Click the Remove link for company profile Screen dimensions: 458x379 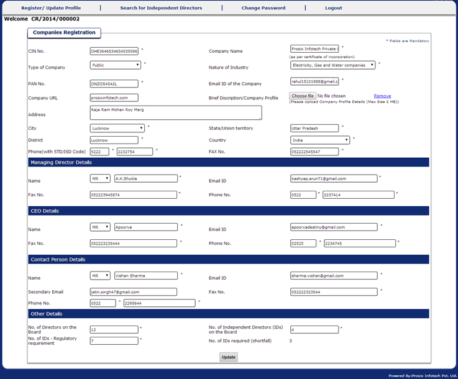pyautogui.click(x=382, y=96)
